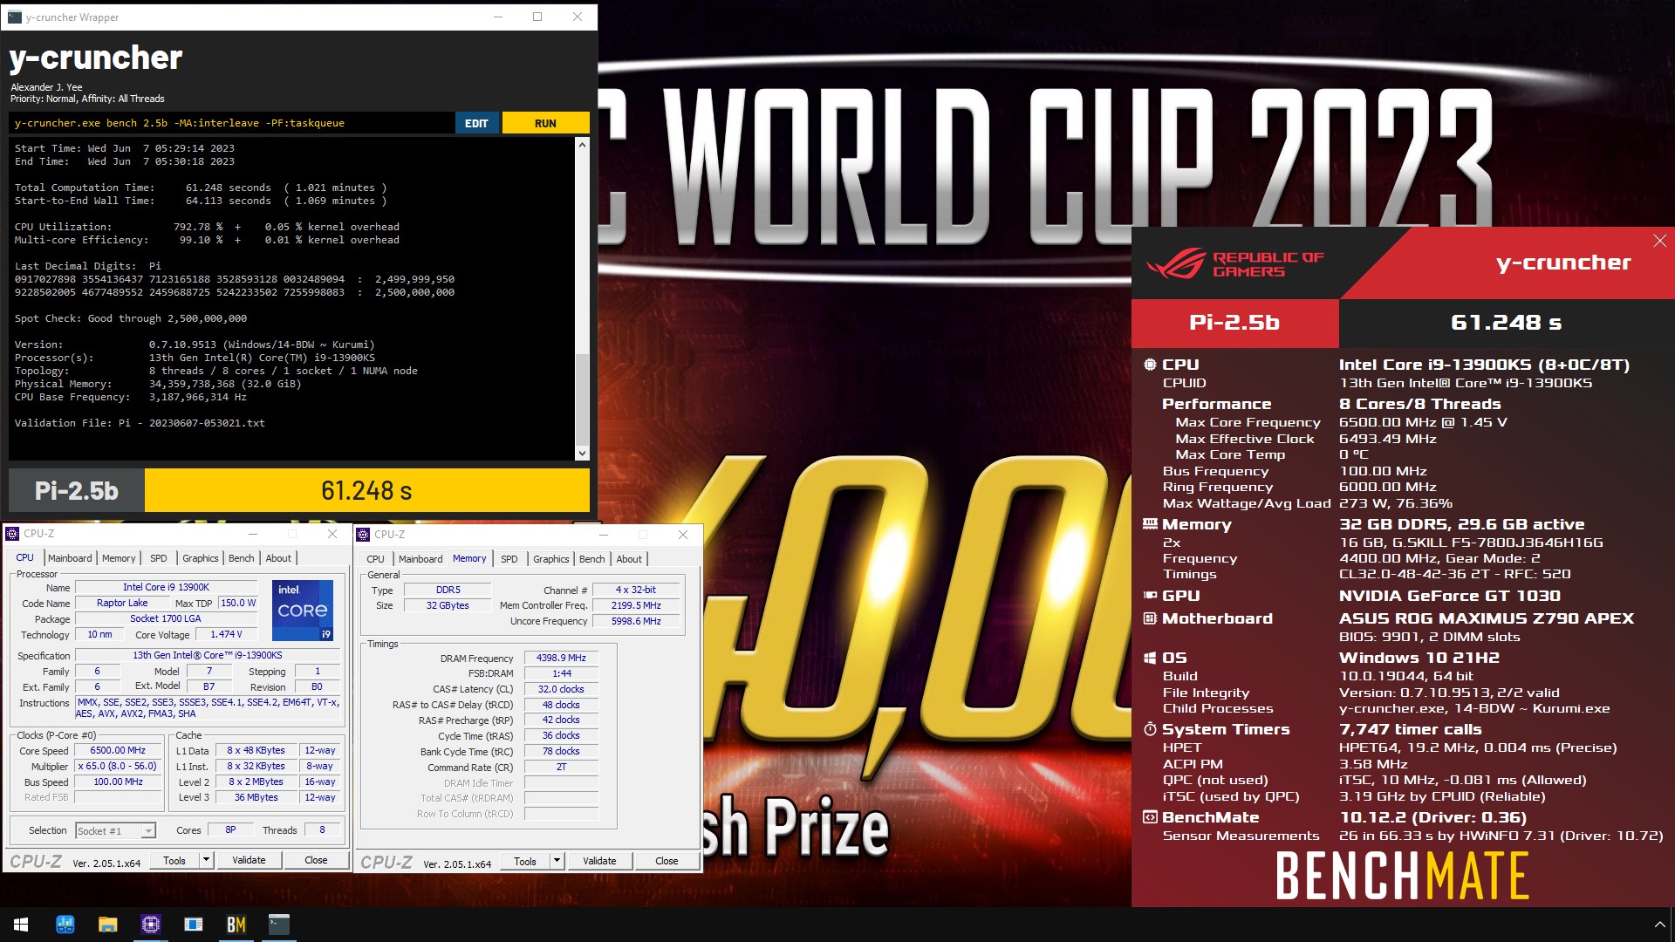
Task: Click the Motherboard icon in BenchMate panel
Action: click(x=1150, y=618)
